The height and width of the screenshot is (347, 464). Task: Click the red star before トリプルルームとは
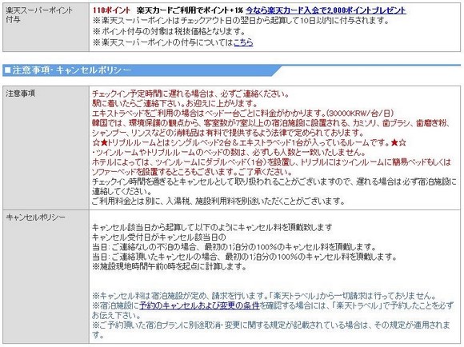tap(104, 143)
